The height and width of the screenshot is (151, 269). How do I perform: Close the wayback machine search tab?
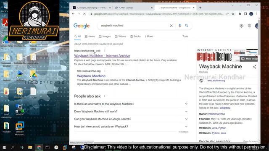tap(194, 8)
